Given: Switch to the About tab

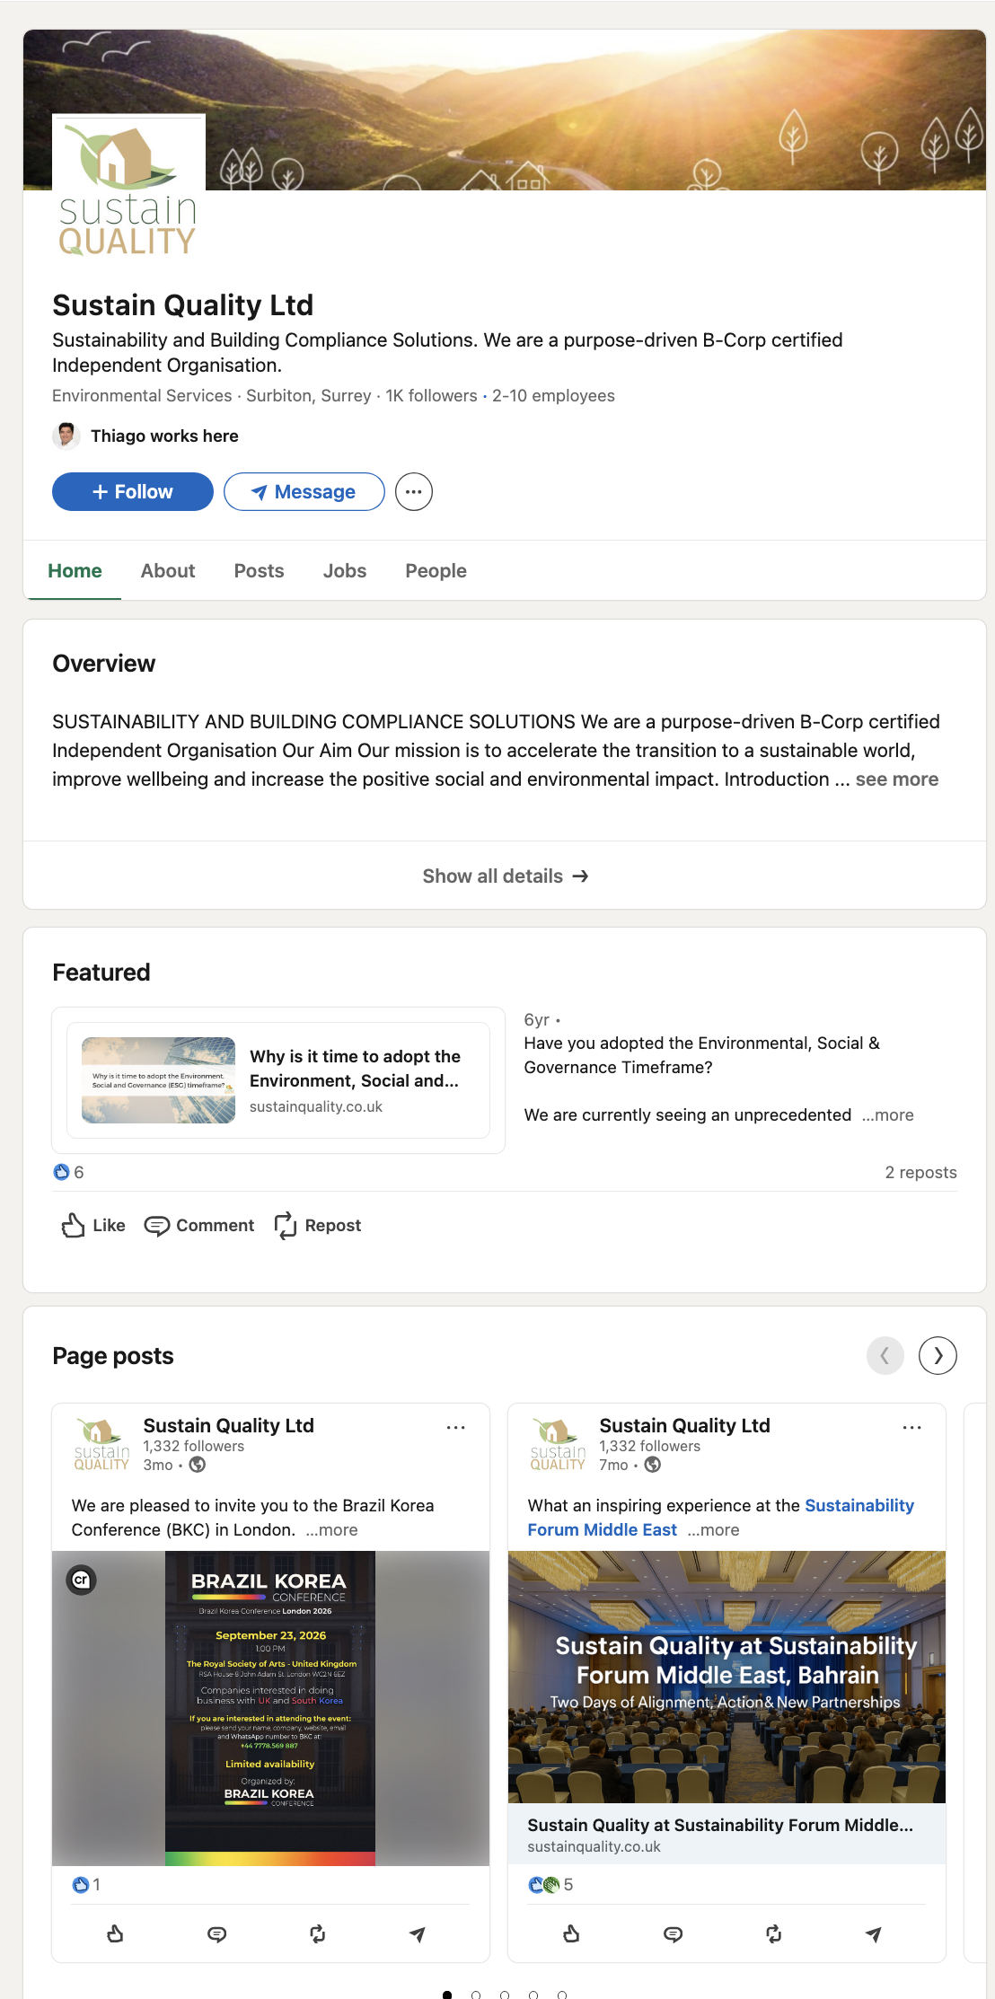Looking at the screenshot, I should (168, 570).
